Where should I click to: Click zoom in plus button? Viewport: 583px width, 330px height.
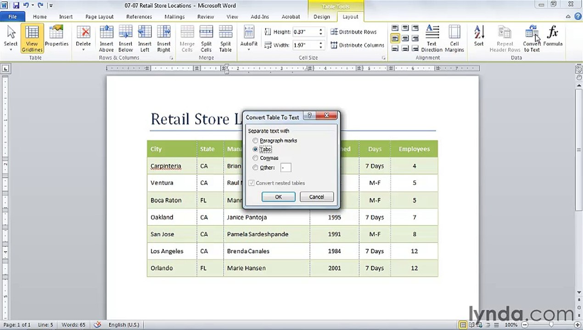click(577, 324)
